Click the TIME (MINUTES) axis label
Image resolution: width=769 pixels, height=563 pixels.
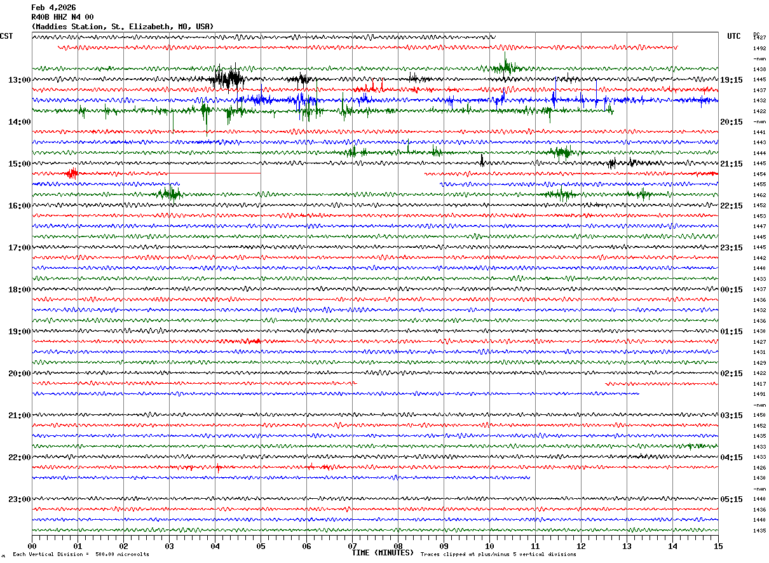pyautogui.click(x=383, y=553)
